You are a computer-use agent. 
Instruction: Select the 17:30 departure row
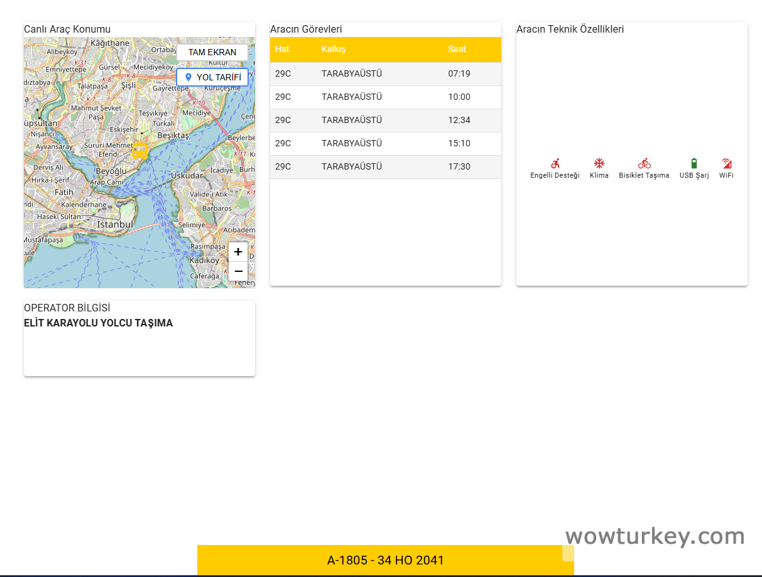pos(385,166)
